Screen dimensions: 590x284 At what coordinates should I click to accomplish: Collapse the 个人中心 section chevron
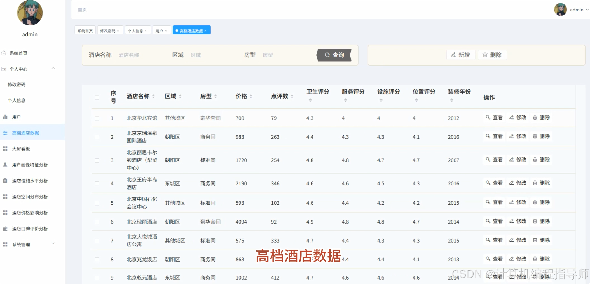[53, 68]
